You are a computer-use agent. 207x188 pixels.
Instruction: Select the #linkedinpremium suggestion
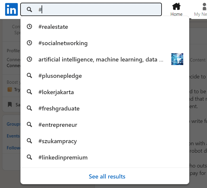(x=63, y=157)
